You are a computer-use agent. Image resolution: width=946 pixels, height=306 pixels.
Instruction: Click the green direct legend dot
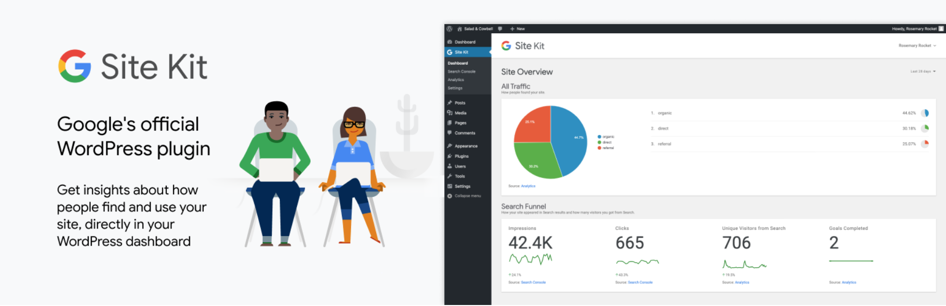click(x=599, y=142)
